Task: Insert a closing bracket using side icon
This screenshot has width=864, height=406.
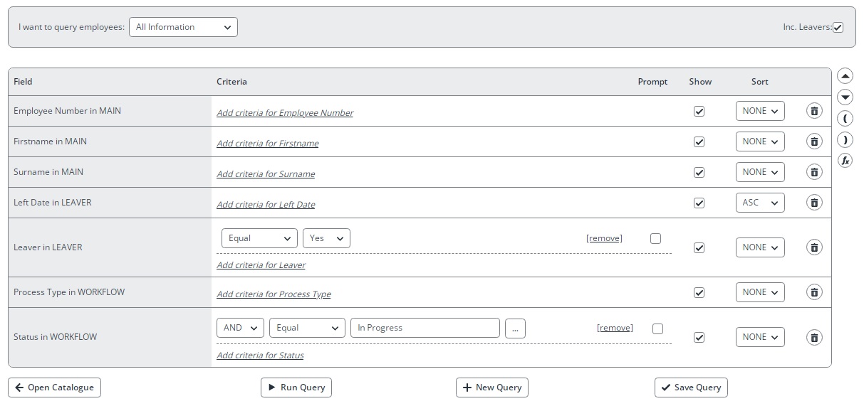Action: [x=845, y=139]
